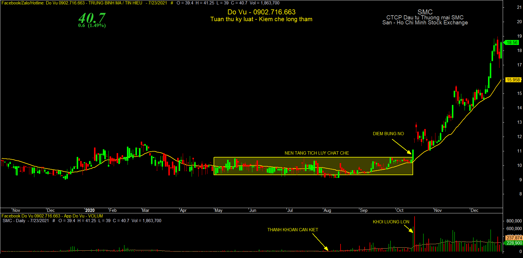523x258 pixels.
Task: Select the May marker on date axis
Action: pos(218,210)
